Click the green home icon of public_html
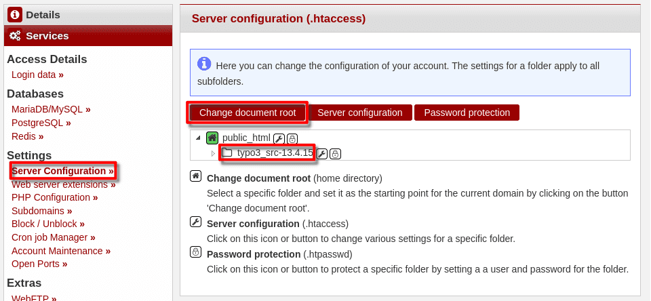Image resolution: width=651 pixels, height=301 pixels. (212, 138)
